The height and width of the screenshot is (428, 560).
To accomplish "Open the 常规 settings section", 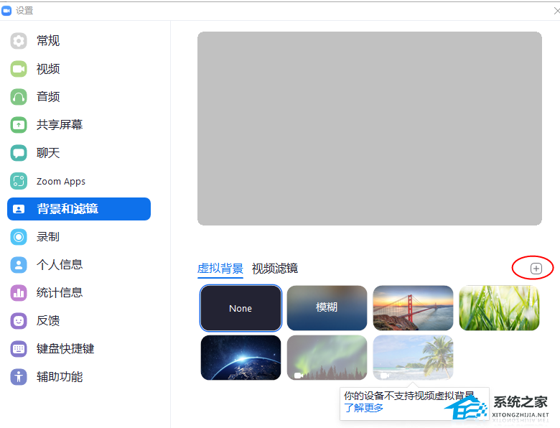I will point(78,41).
